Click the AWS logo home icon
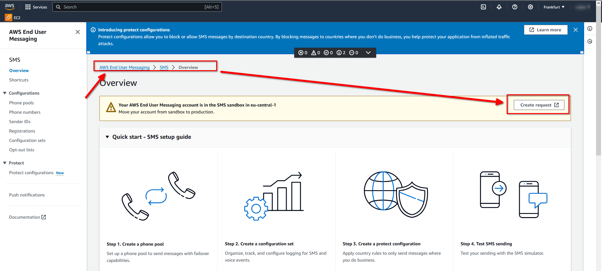This screenshot has height=271, width=602. click(10, 7)
